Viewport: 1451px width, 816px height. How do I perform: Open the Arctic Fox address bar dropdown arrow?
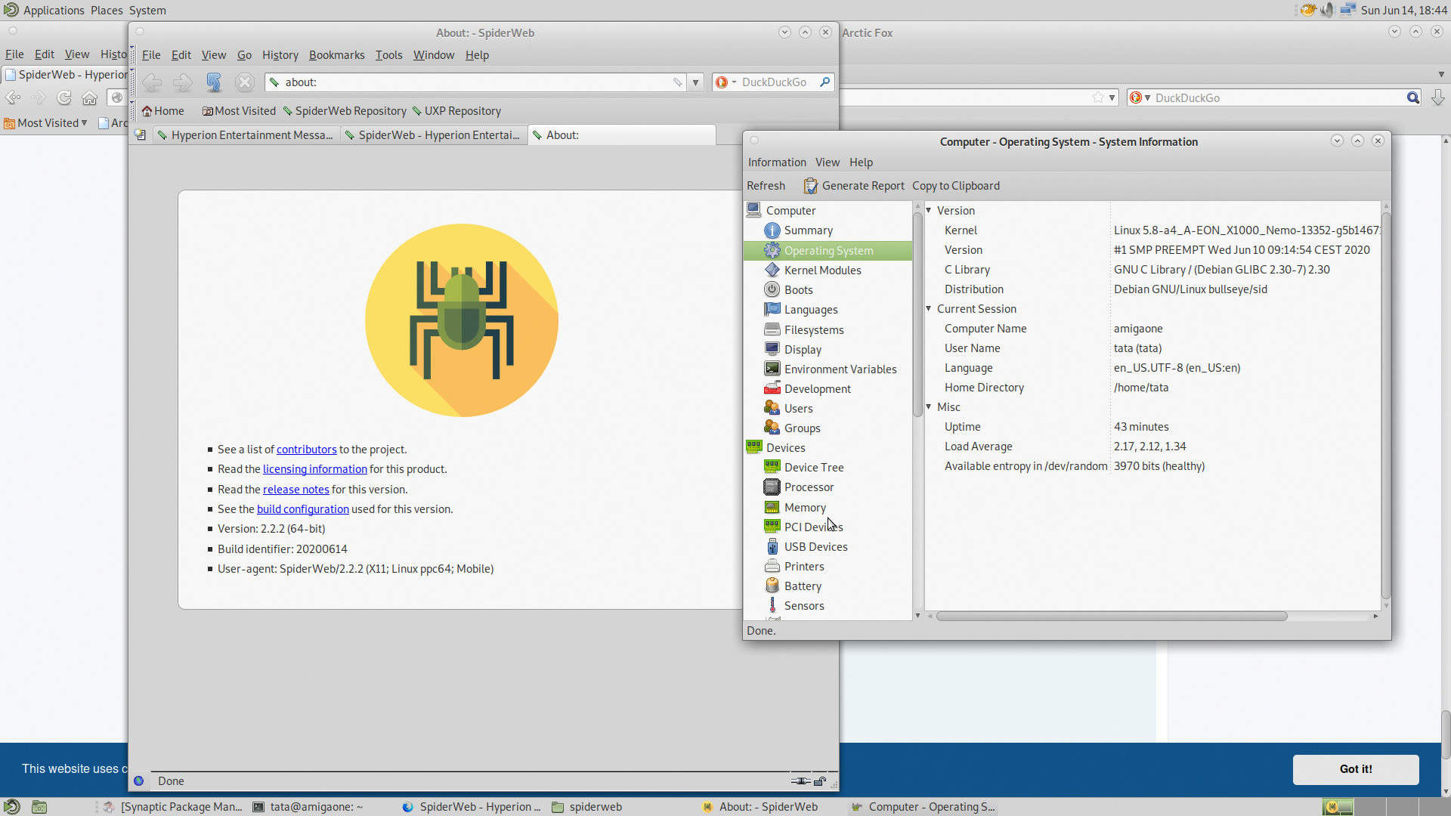[1112, 97]
